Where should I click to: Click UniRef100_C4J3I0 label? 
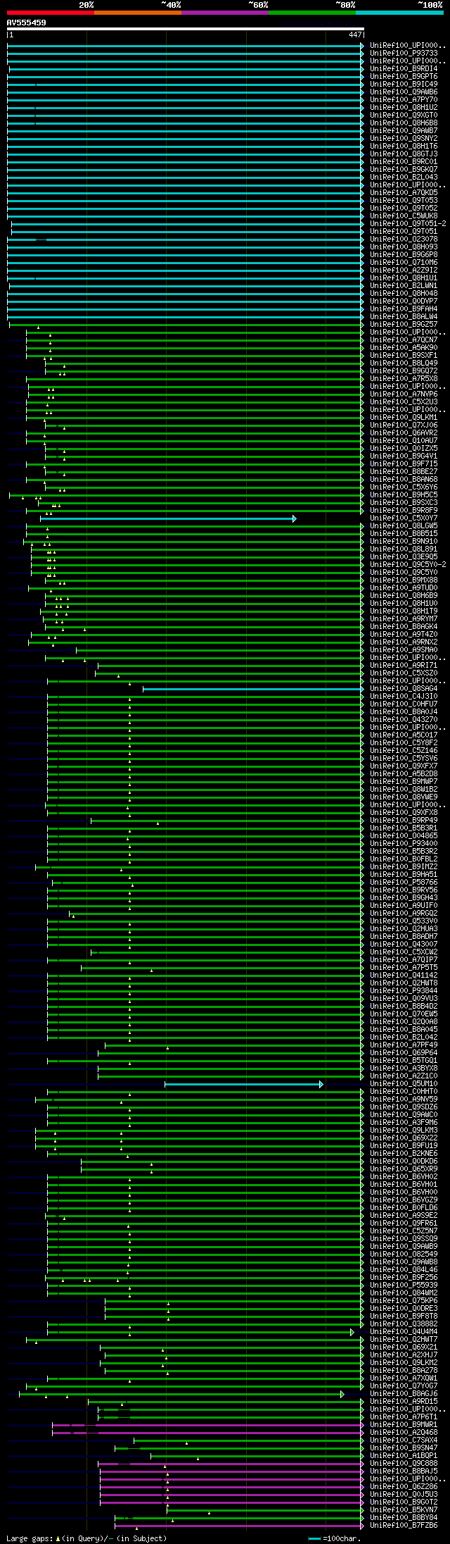click(404, 696)
